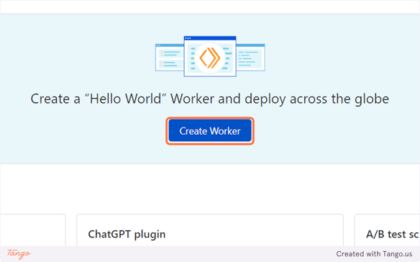Click the "Hello World" Worker heading text

pyautogui.click(x=210, y=99)
